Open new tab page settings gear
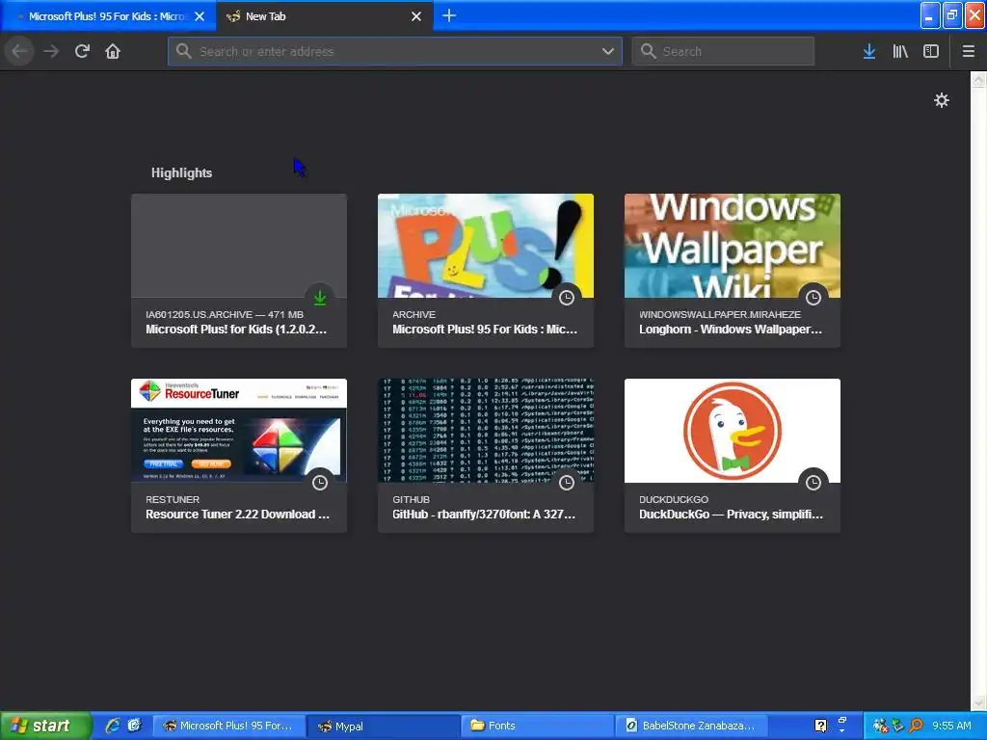This screenshot has width=987, height=740. point(941,100)
